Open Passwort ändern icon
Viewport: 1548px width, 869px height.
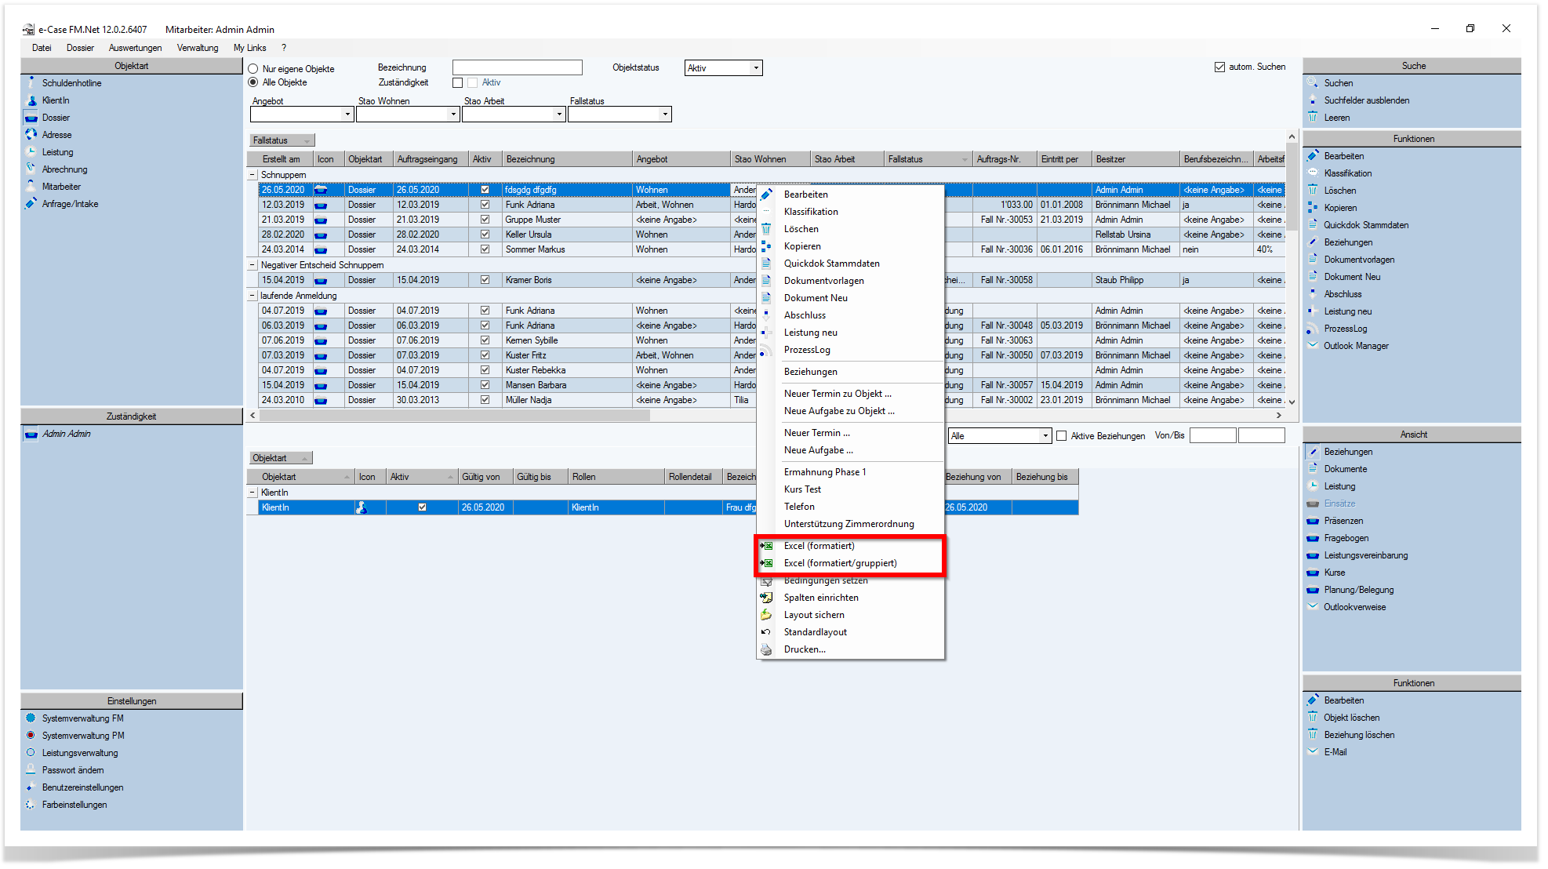31,769
